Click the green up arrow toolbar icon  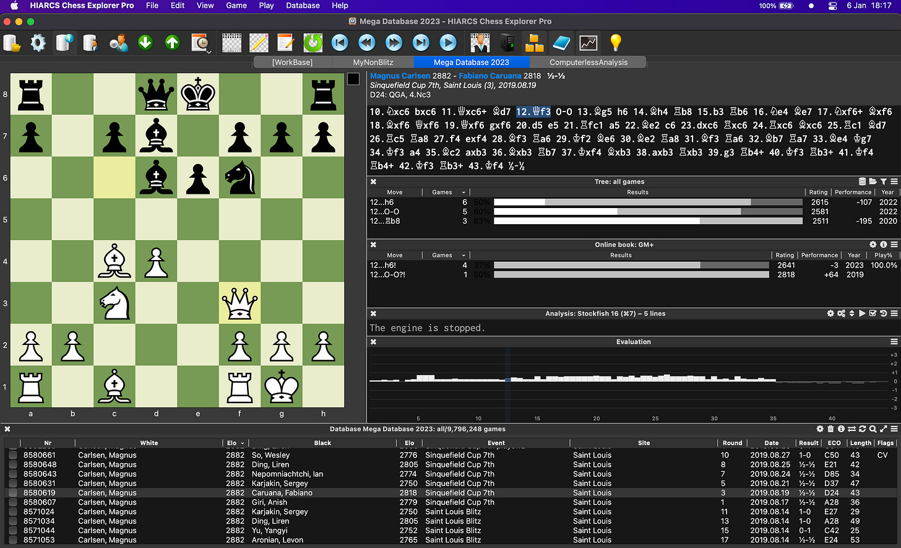coord(173,43)
